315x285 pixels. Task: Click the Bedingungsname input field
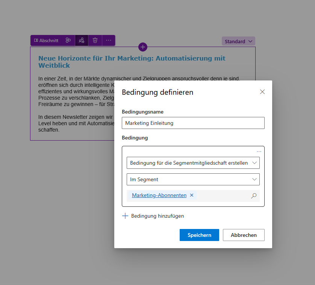click(193, 123)
